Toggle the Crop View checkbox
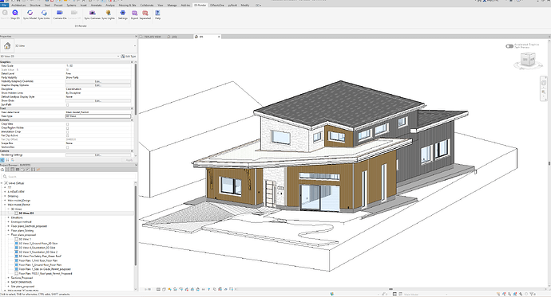 point(67,124)
